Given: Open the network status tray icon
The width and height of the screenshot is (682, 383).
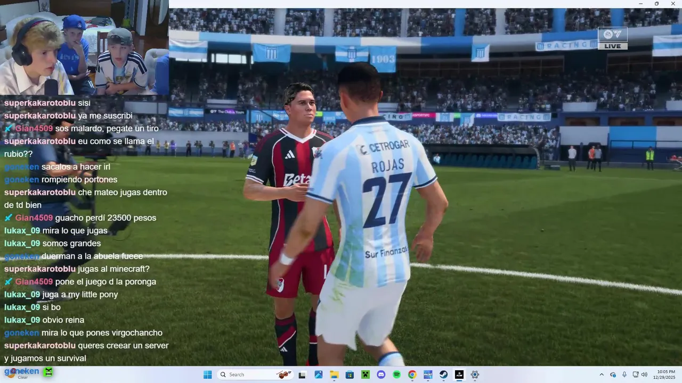Looking at the screenshot, I should (x=636, y=374).
